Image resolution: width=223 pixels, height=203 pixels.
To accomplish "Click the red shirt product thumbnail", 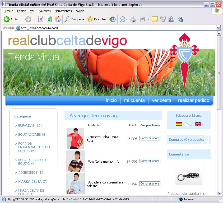I will (75, 138).
